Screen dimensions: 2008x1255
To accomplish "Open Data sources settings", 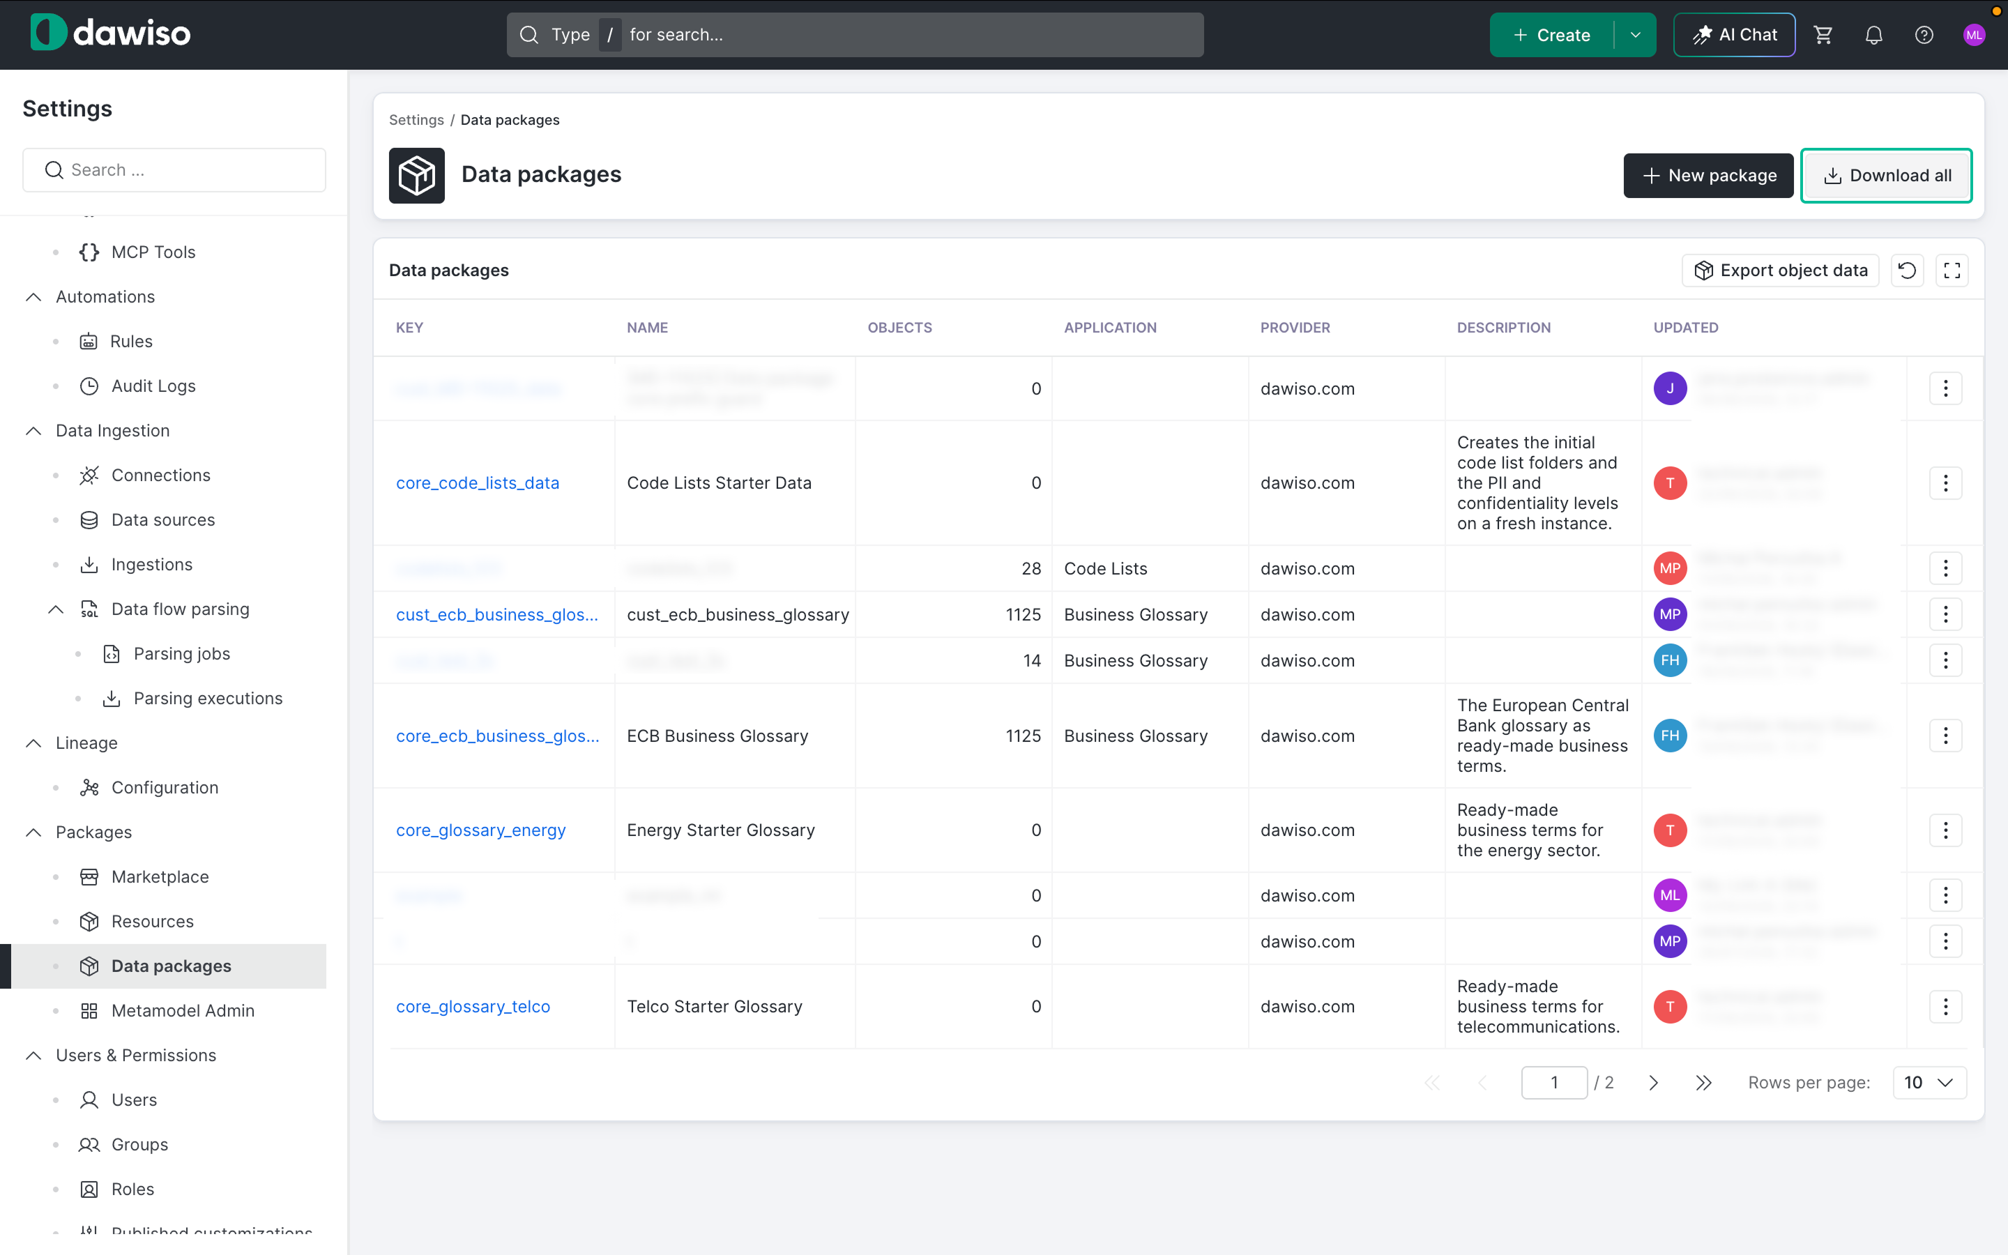I will (x=163, y=520).
